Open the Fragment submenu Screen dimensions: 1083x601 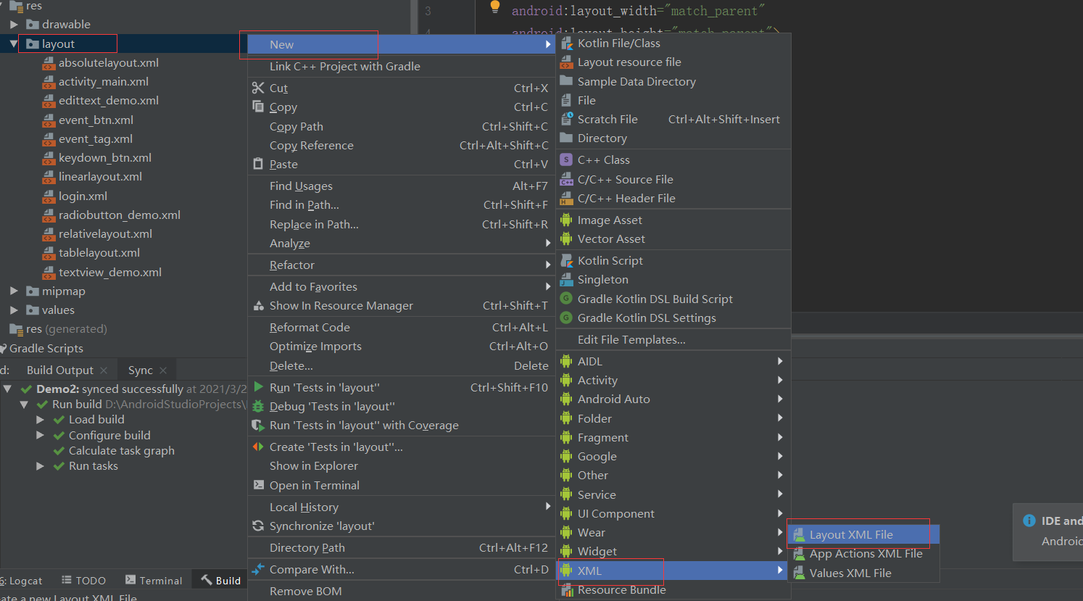tap(672, 438)
